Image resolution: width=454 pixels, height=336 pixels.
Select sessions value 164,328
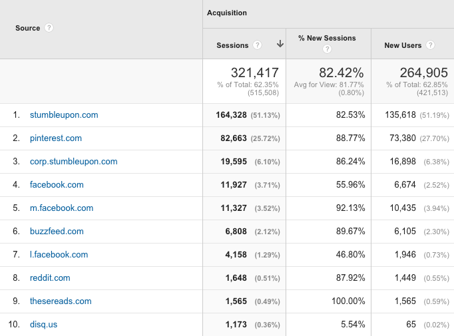(x=232, y=115)
